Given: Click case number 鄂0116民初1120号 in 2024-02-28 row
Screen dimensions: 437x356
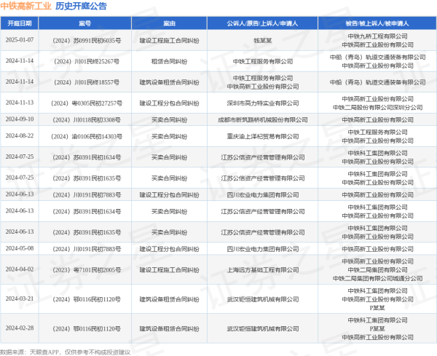Looking at the screenshot, I should tap(87, 329).
